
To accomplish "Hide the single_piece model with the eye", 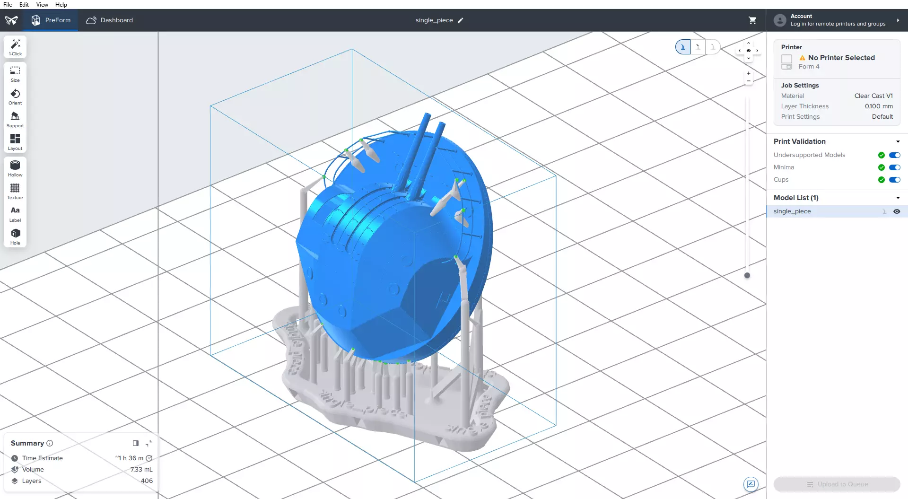I will (897, 211).
